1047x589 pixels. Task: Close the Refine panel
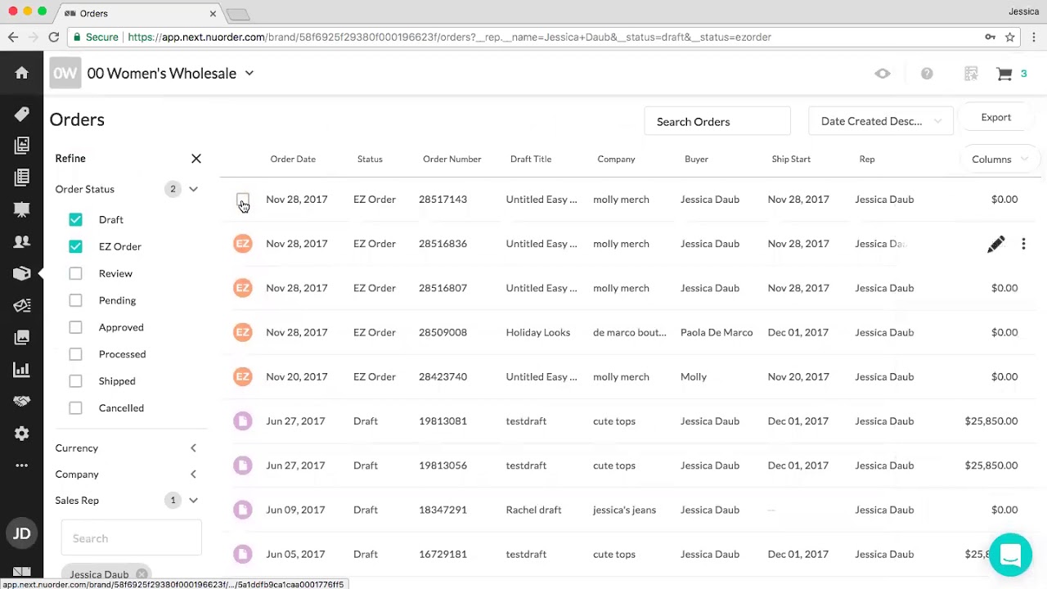196,159
